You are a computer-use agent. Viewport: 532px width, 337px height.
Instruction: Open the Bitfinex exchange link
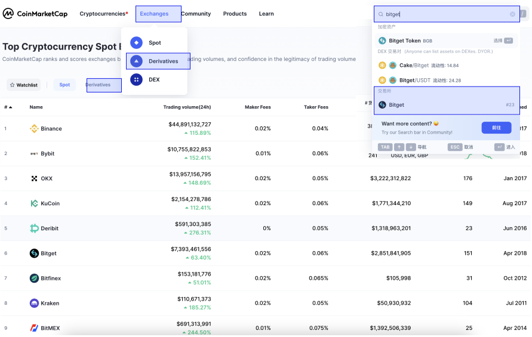(51, 279)
